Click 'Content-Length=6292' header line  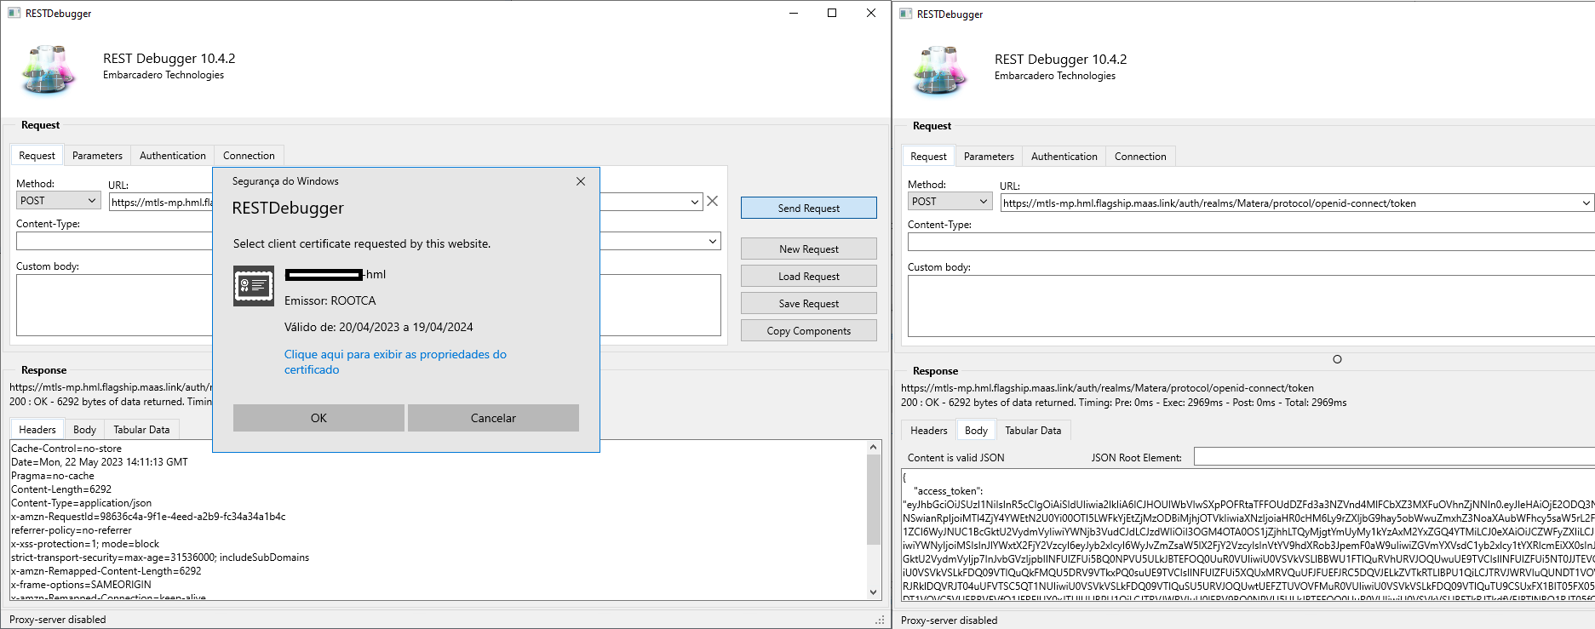click(x=61, y=489)
